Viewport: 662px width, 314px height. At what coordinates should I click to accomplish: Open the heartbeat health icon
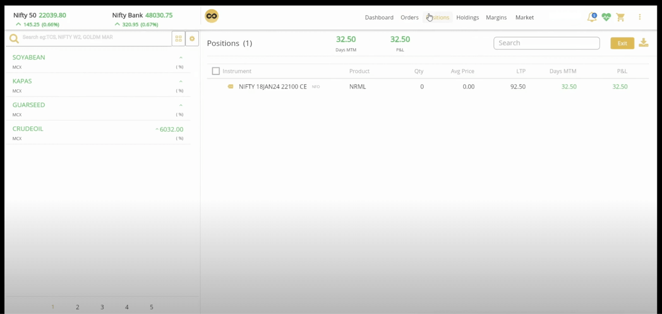pyautogui.click(x=606, y=17)
